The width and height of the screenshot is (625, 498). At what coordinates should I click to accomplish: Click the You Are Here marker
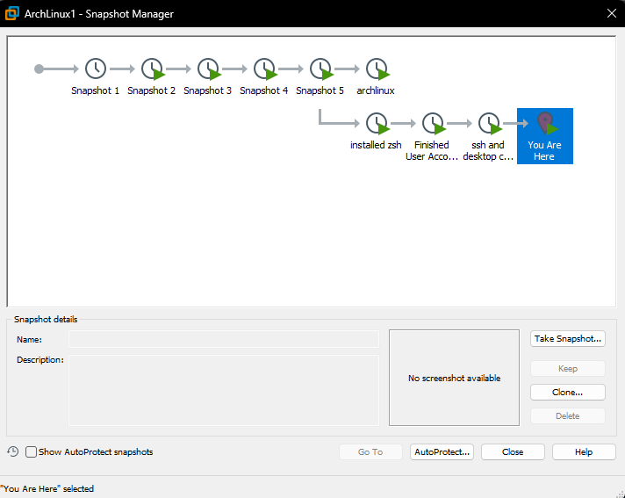click(x=544, y=135)
